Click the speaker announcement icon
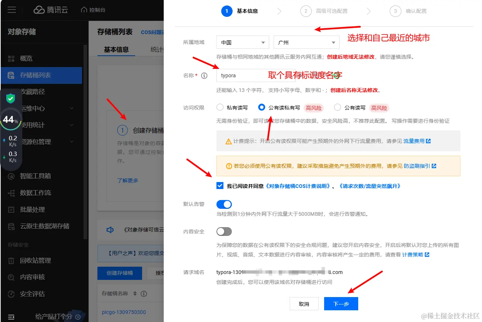The width and height of the screenshot is (482, 322). (110, 230)
